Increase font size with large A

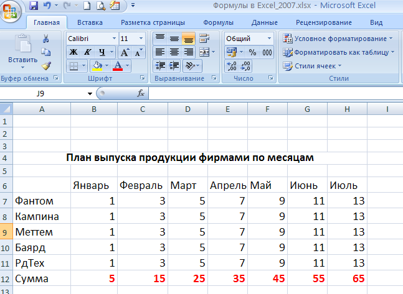(125, 52)
